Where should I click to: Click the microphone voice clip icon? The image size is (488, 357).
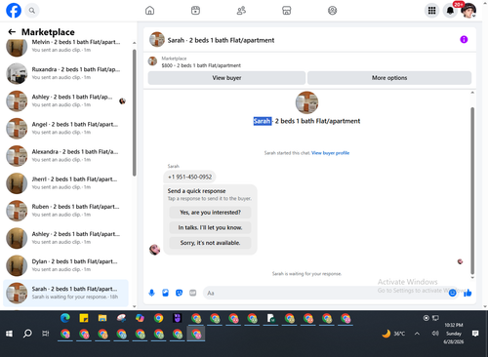click(x=151, y=293)
